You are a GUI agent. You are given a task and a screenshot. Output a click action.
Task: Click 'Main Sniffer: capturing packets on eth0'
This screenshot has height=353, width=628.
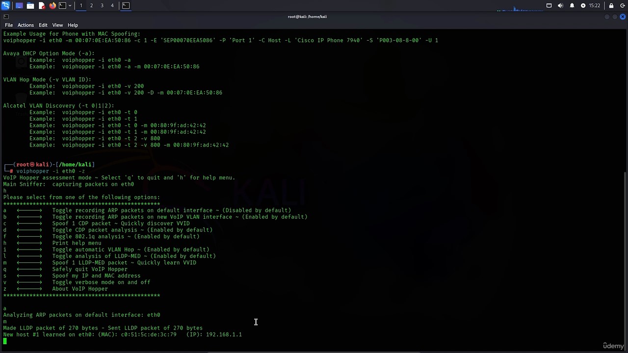pyautogui.click(x=69, y=184)
